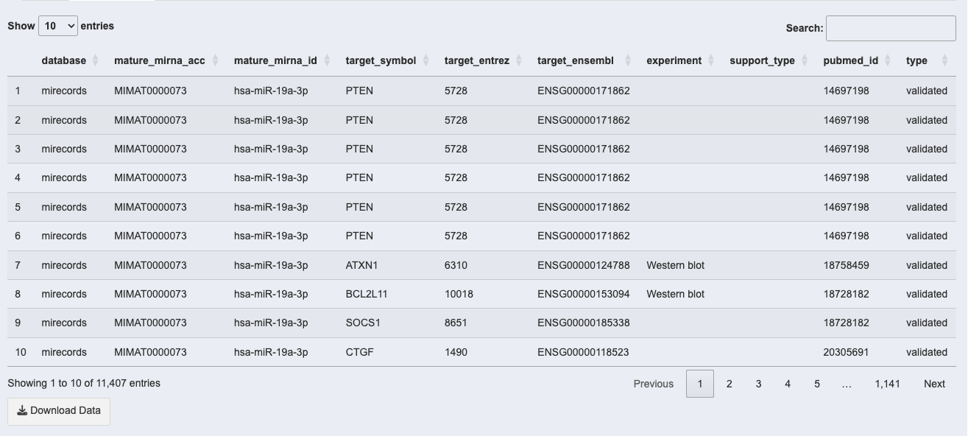Open the Show entries count dropdown

[58, 26]
